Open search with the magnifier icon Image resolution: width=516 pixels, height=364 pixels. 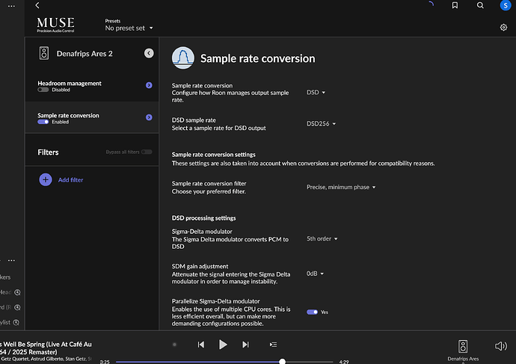[480, 5]
